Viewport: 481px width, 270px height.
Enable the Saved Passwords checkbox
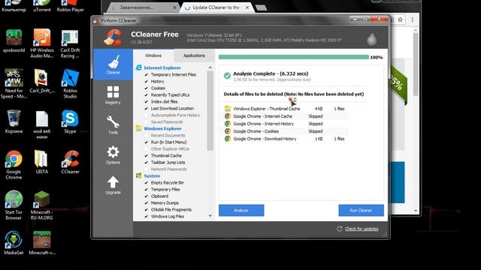coord(146,121)
